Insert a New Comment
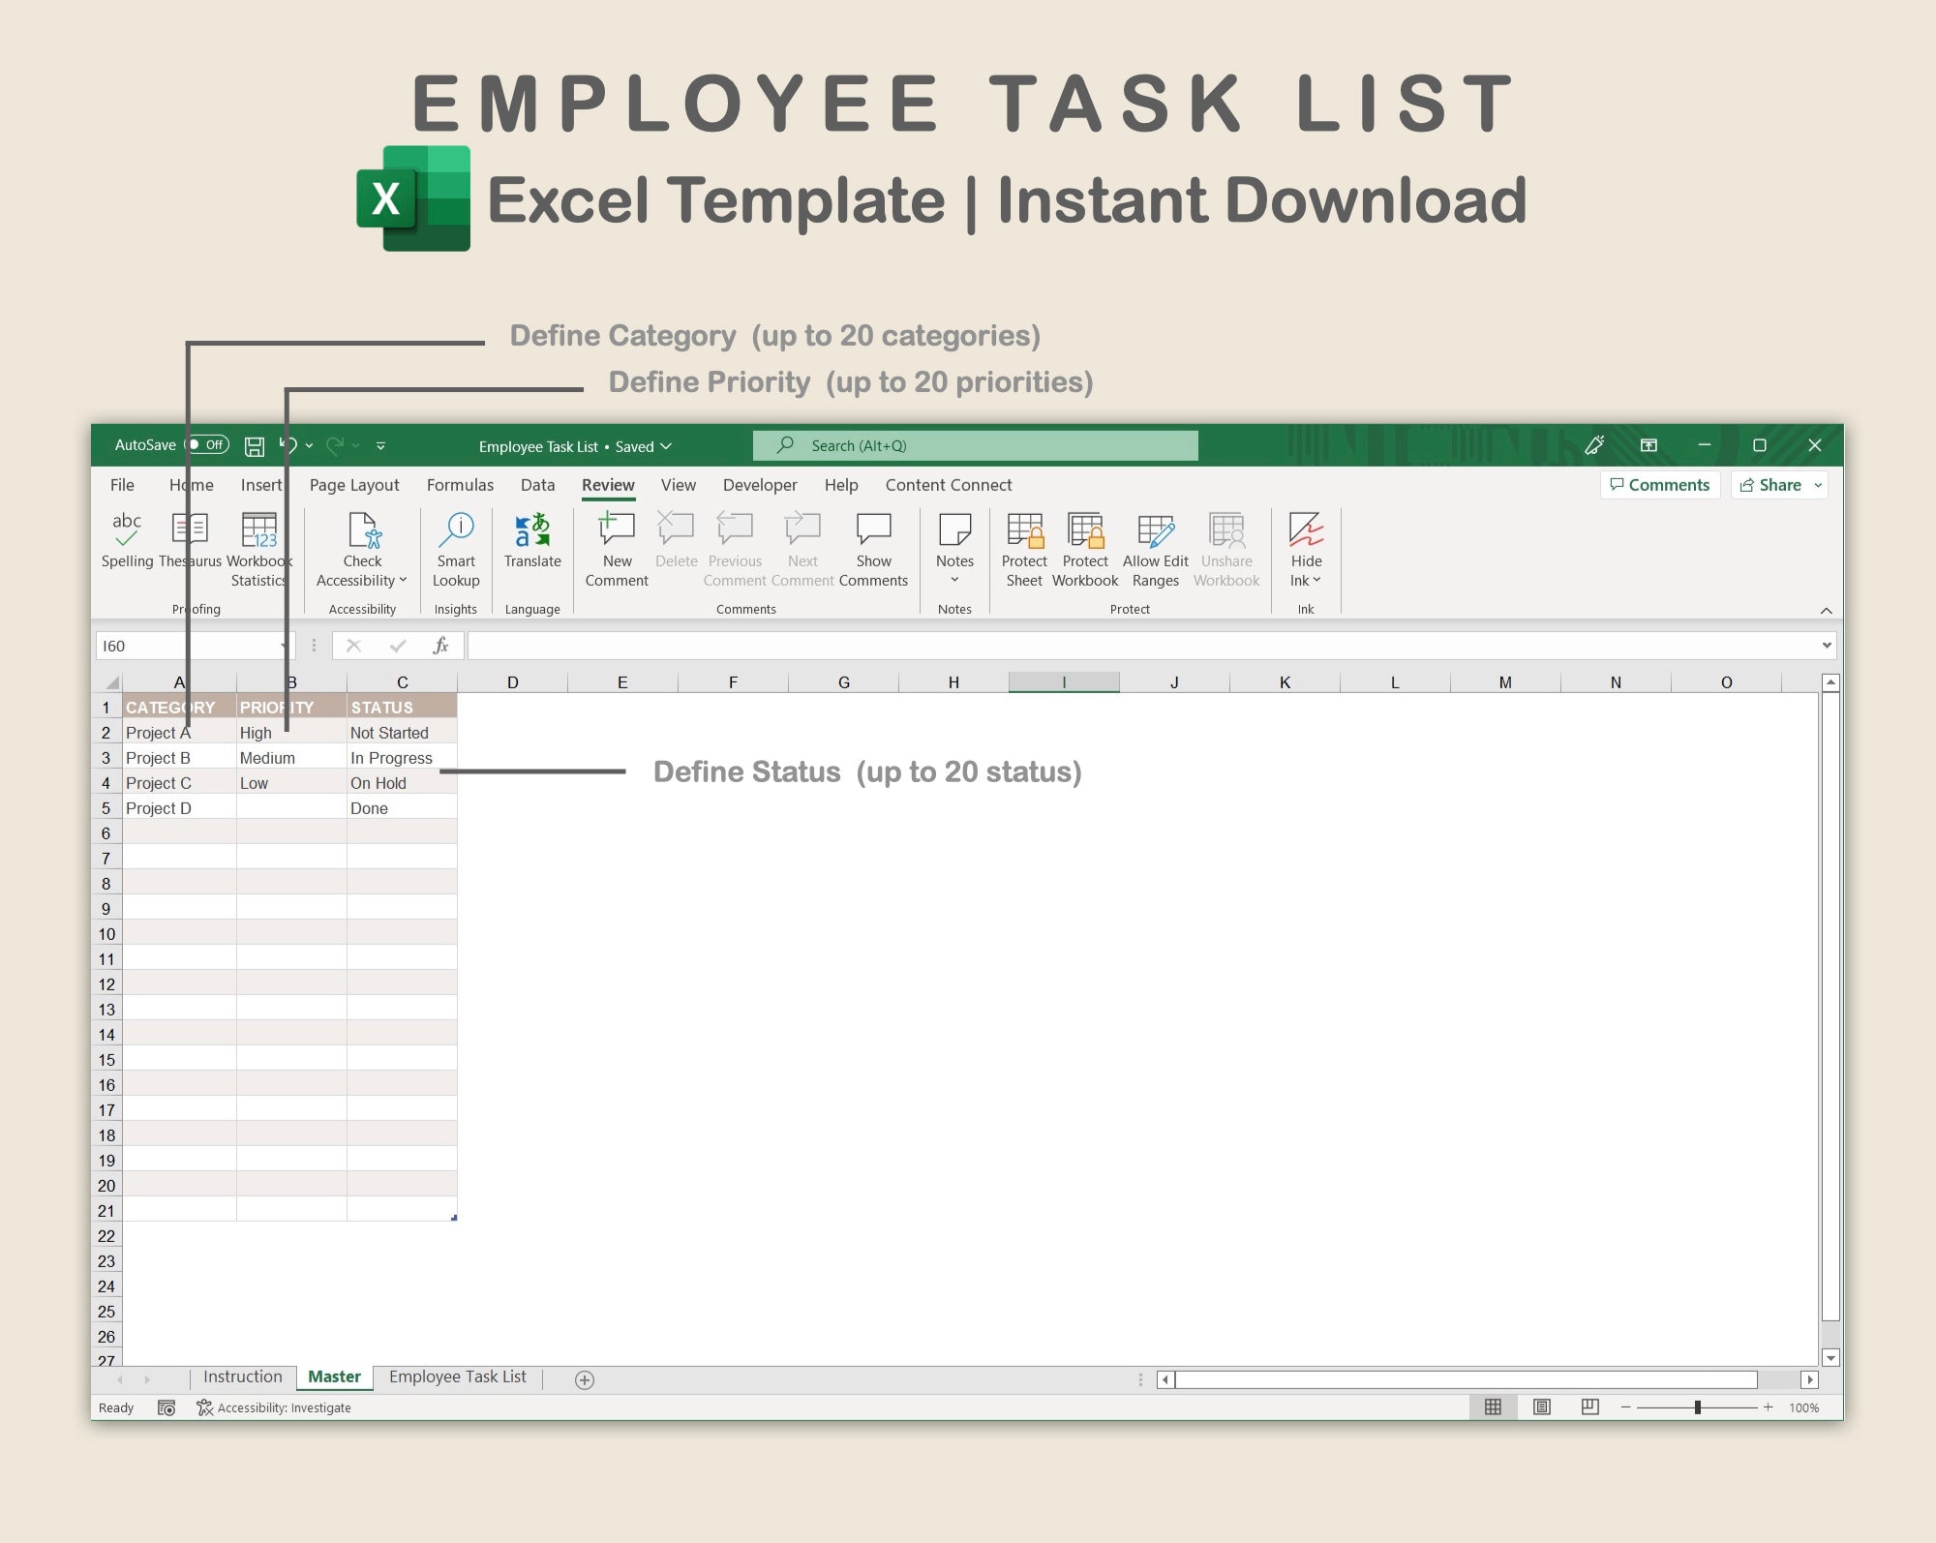The height and width of the screenshot is (1543, 1936). click(x=617, y=547)
